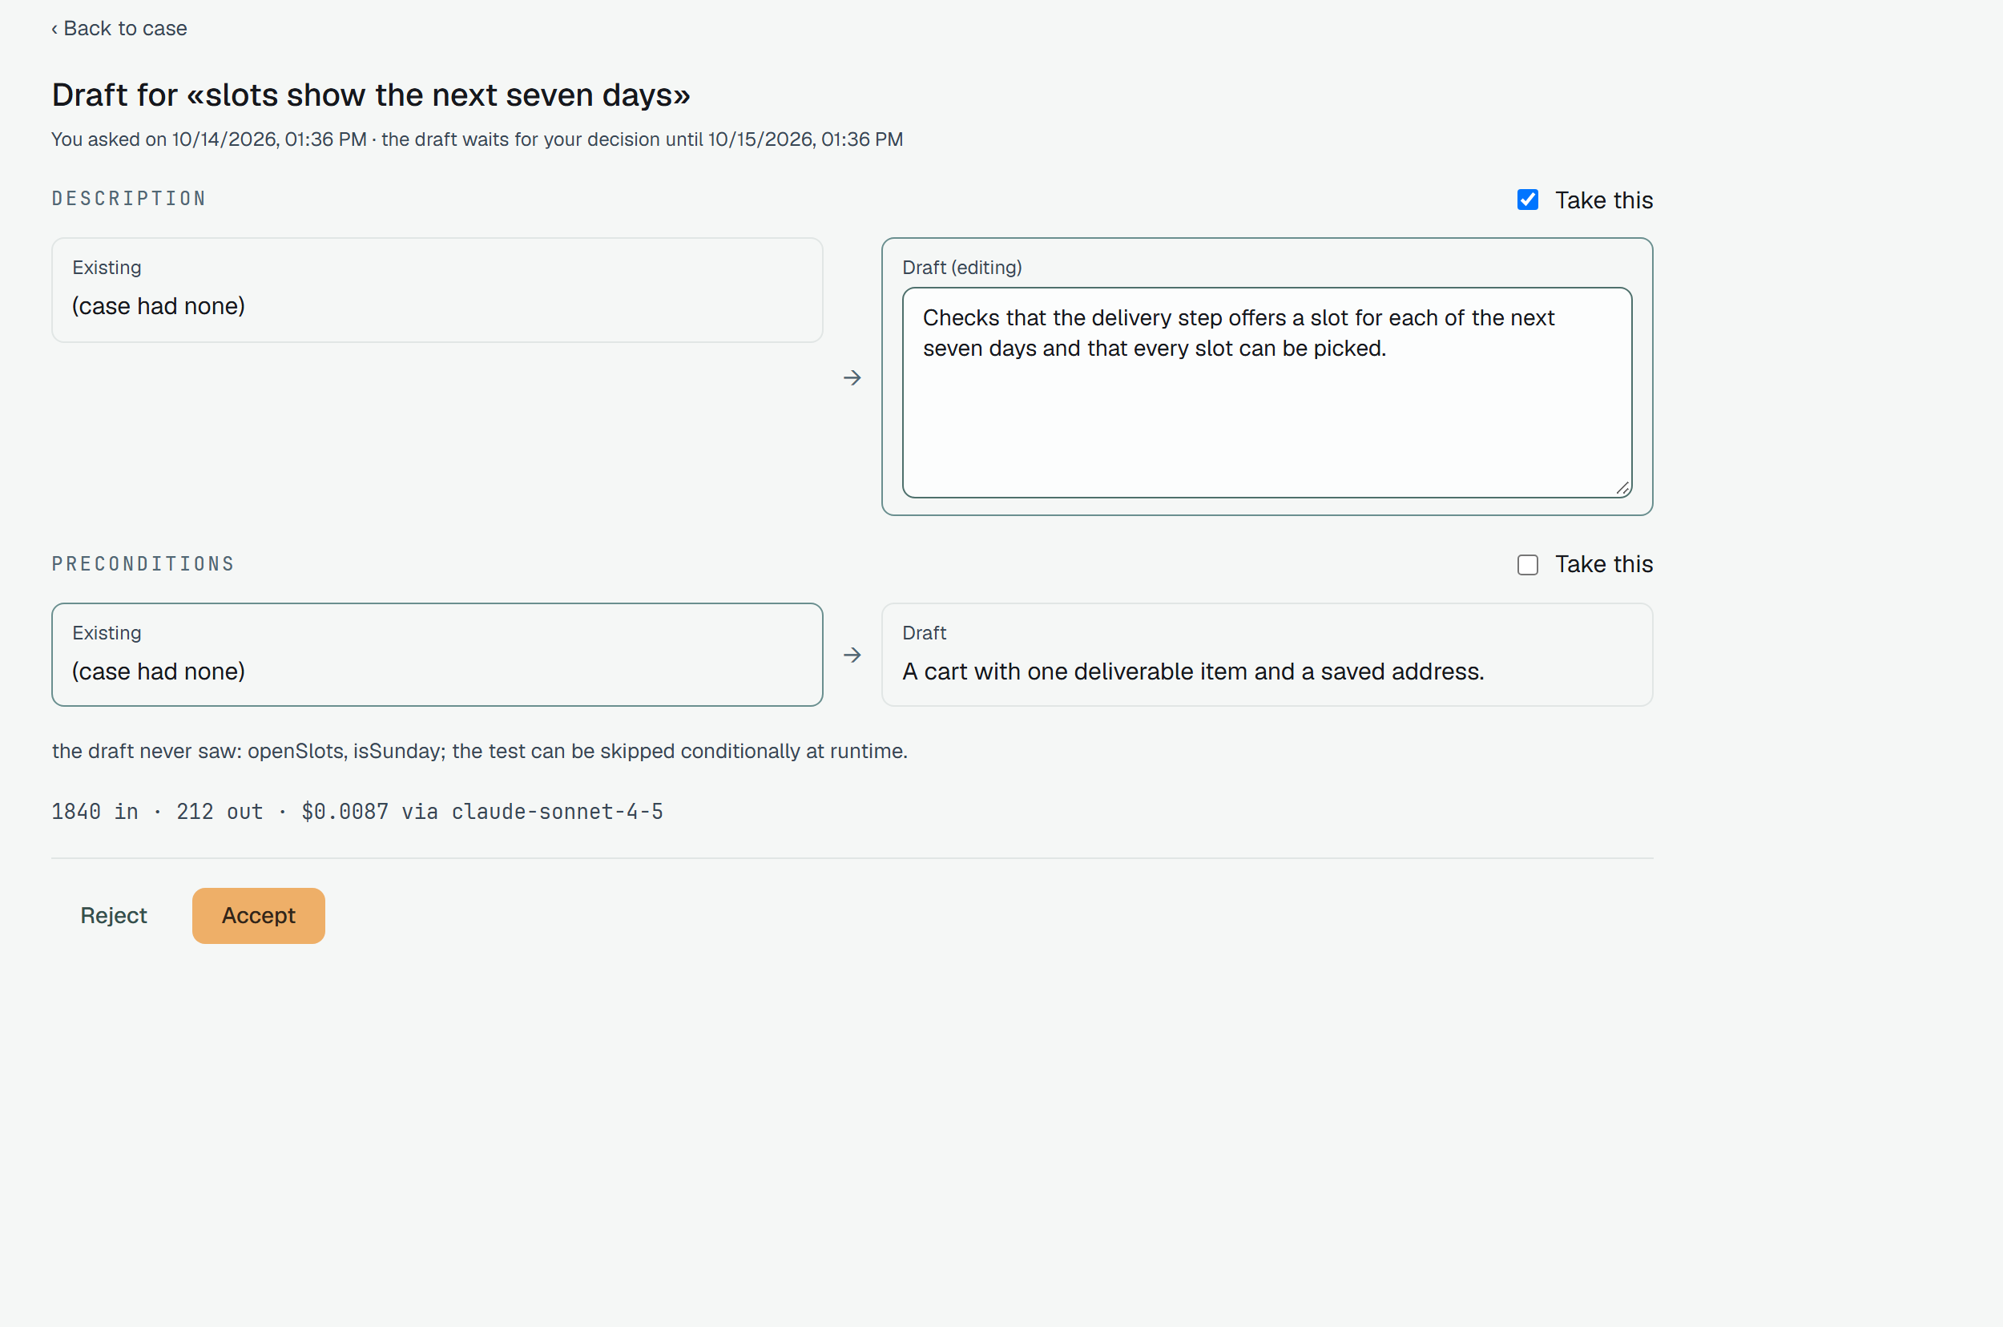This screenshot has width=2003, height=1327.
Task: Click the note saying the draft never saw openSlots
Action: coord(479,752)
